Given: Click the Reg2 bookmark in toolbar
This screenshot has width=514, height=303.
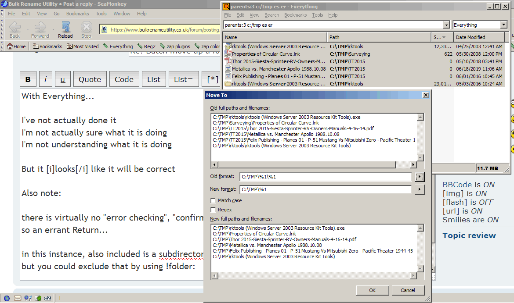Looking at the screenshot, I should click(147, 46).
